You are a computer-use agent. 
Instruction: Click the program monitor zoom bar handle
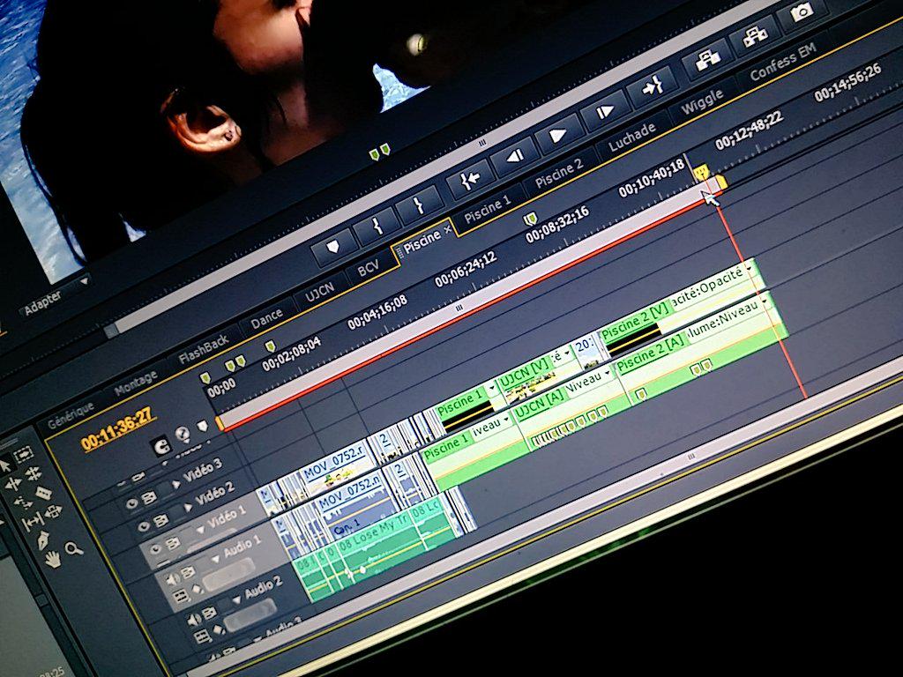[x=482, y=141]
